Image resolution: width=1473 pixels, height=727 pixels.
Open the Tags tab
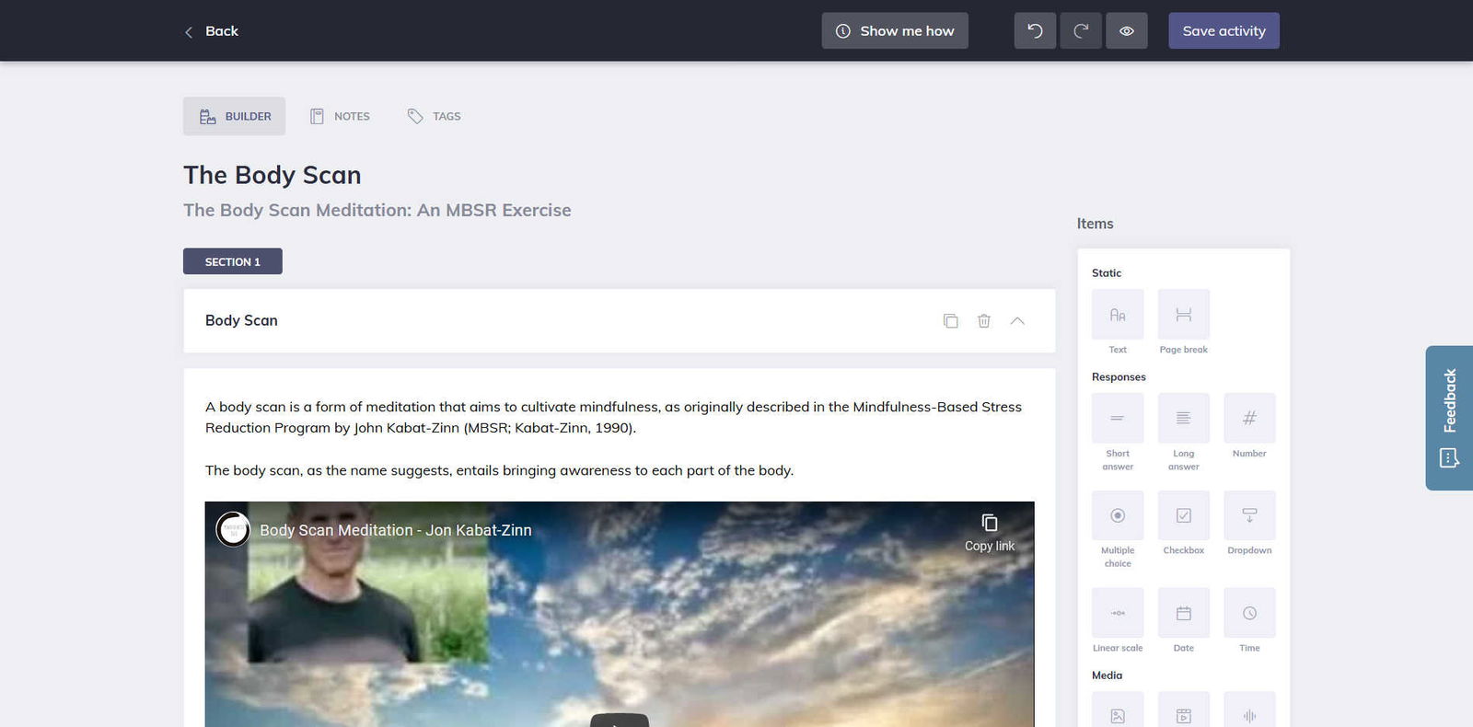coord(434,117)
